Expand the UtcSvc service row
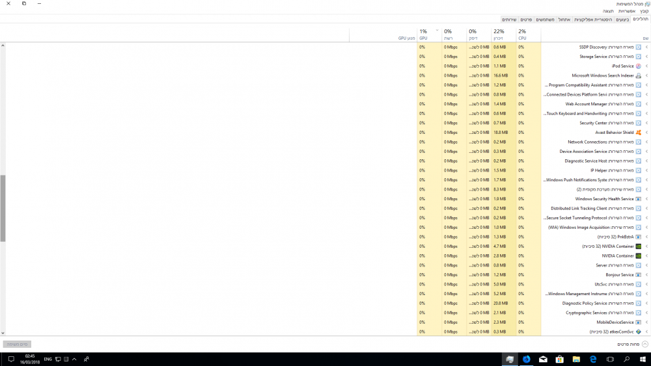This screenshot has height=366, width=651. tap(646, 284)
